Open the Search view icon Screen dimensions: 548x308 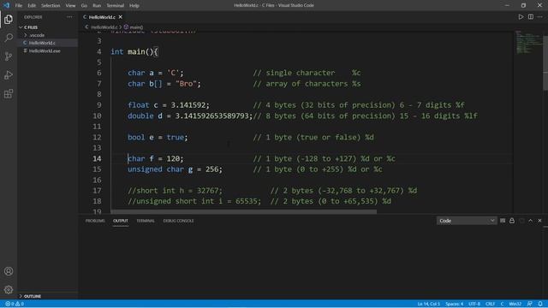point(9,38)
